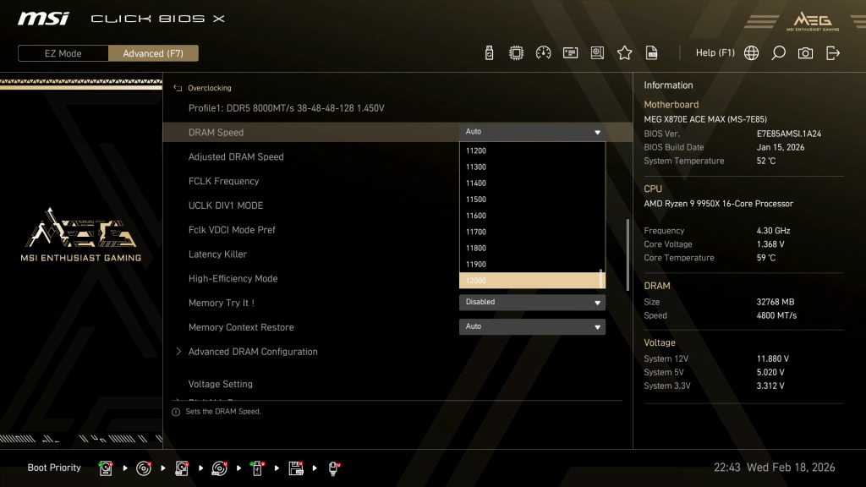
Task: Open the speedometer overclocking gauge icon
Action: [x=543, y=53]
